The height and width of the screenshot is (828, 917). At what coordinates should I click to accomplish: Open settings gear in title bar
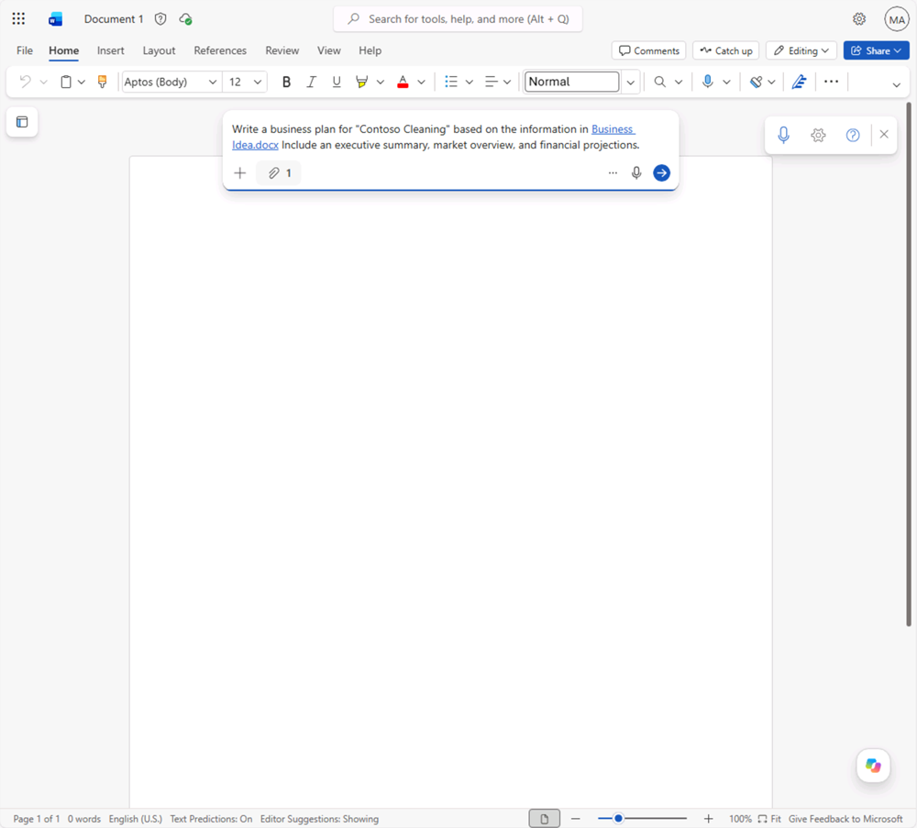(x=859, y=19)
